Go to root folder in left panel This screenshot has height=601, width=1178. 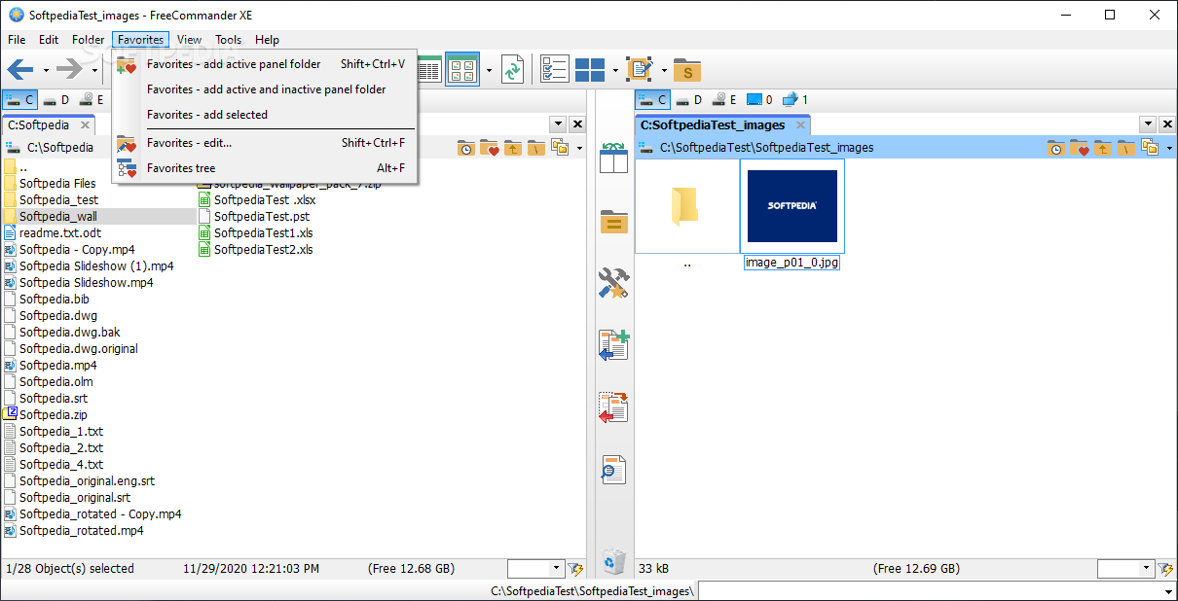[536, 148]
